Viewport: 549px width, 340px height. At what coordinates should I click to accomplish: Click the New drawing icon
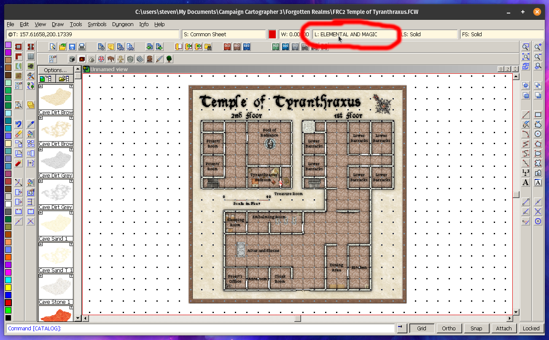(x=53, y=47)
